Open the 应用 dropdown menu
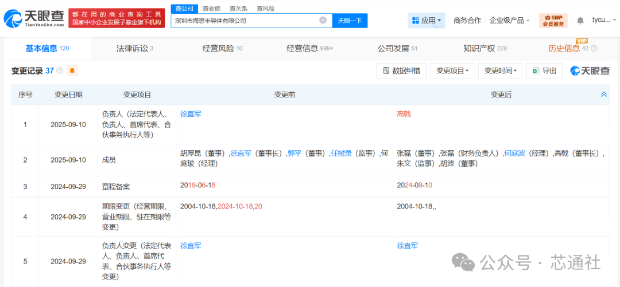The image size is (620, 287). [427, 20]
